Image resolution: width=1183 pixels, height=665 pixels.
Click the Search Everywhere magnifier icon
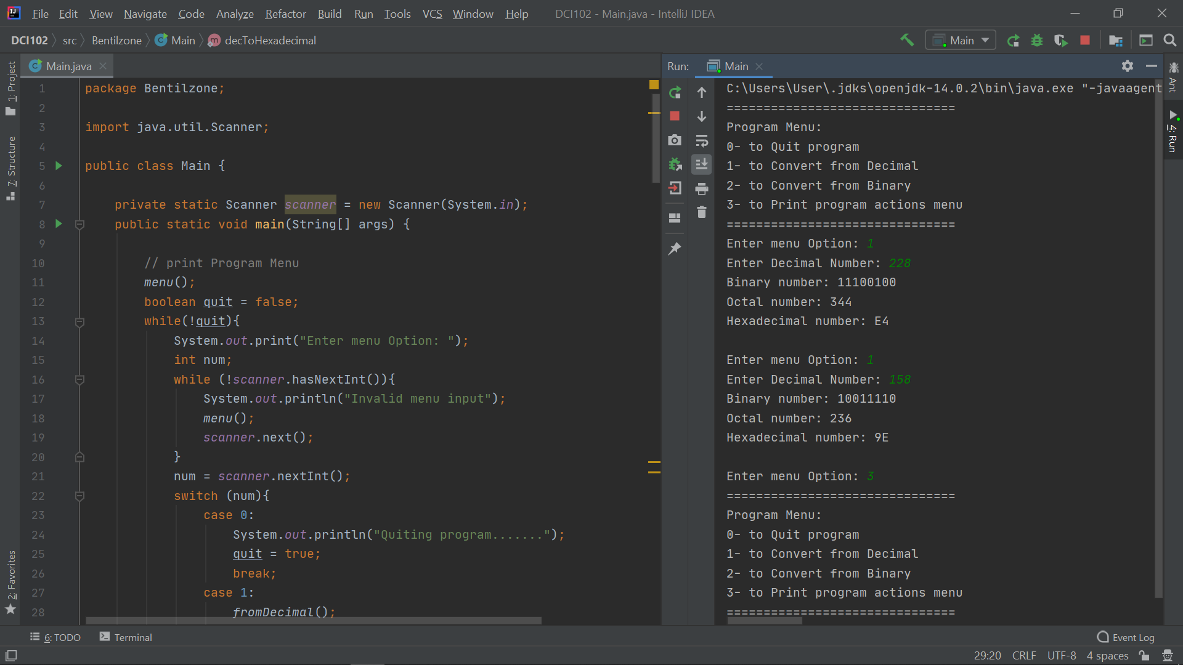tap(1169, 40)
